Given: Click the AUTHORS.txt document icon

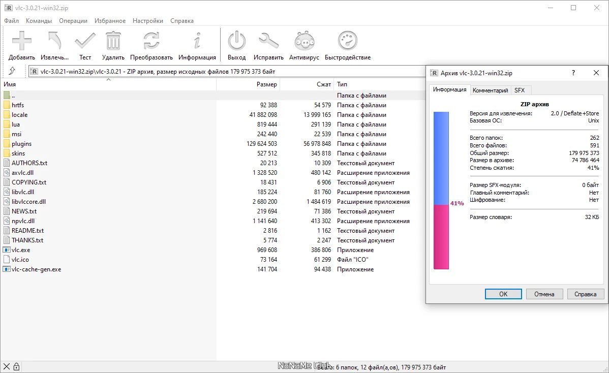Looking at the screenshot, I should [7, 163].
